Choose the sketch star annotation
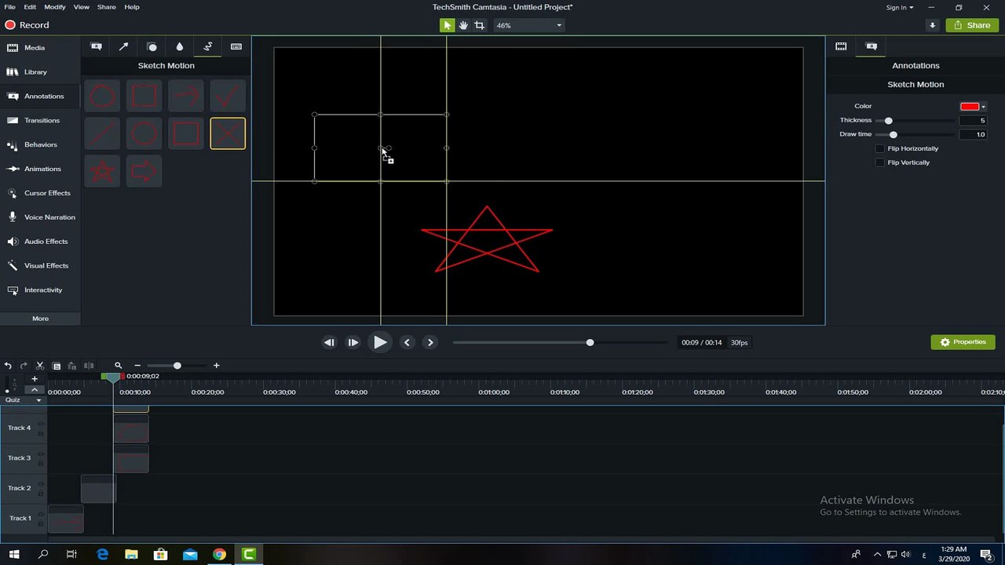The width and height of the screenshot is (1005, 565). click(102, 171)
